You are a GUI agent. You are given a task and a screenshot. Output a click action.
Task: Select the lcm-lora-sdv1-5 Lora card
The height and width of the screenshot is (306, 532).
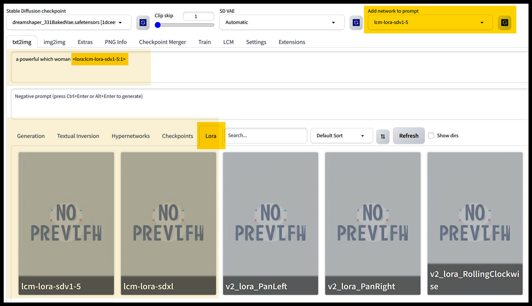66,224
